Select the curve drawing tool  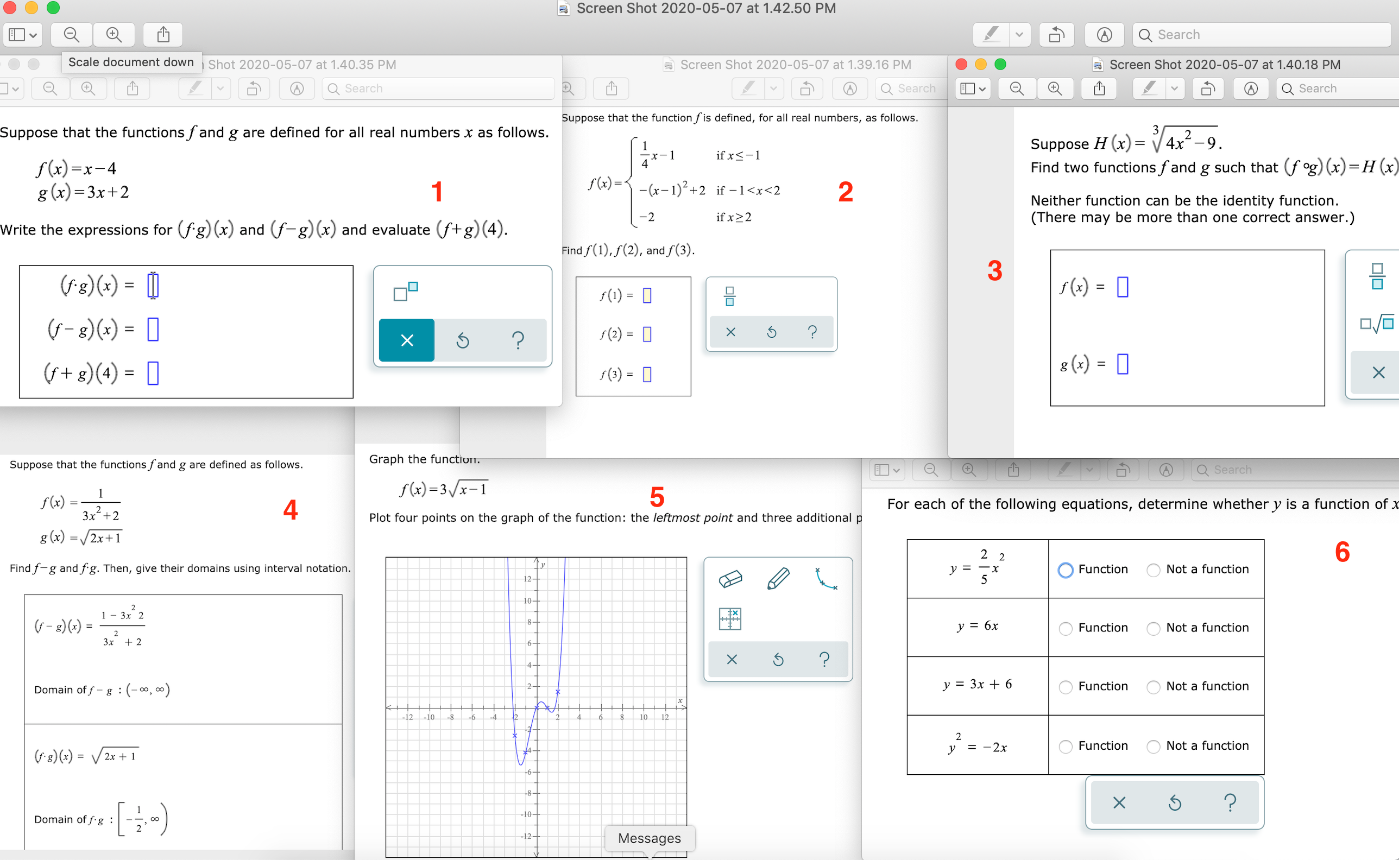click(825, 579)
